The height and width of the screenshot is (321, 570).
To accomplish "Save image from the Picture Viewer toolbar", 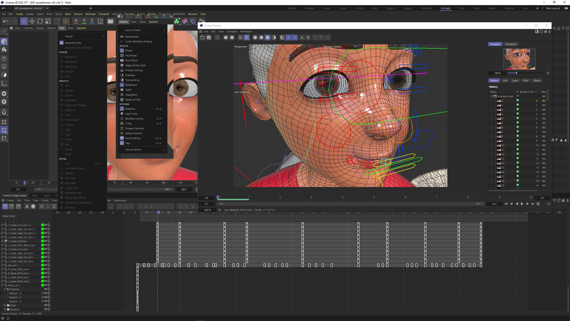I will (210, 37).
